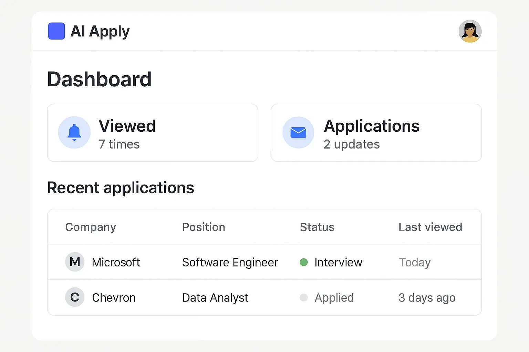Open the envelope icon in Applications card
The height and width of the screenshot is (352, 529).
[298, 132]
